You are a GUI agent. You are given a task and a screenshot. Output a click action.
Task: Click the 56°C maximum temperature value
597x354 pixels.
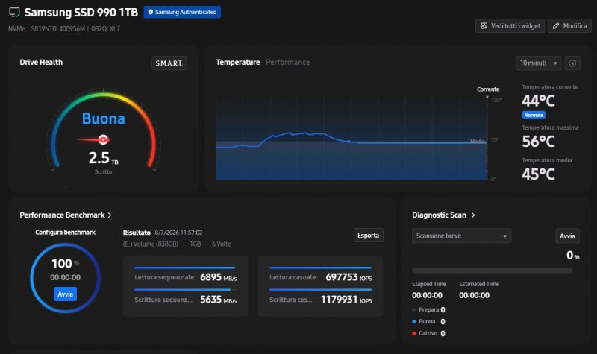point(538,142)
